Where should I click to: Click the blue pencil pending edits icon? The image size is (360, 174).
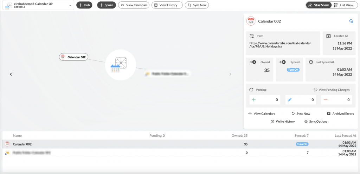coord(290,100)
